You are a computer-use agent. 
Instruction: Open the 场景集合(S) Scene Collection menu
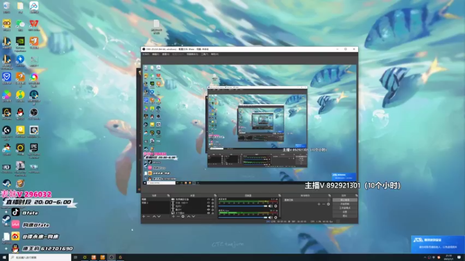(192, 54)
